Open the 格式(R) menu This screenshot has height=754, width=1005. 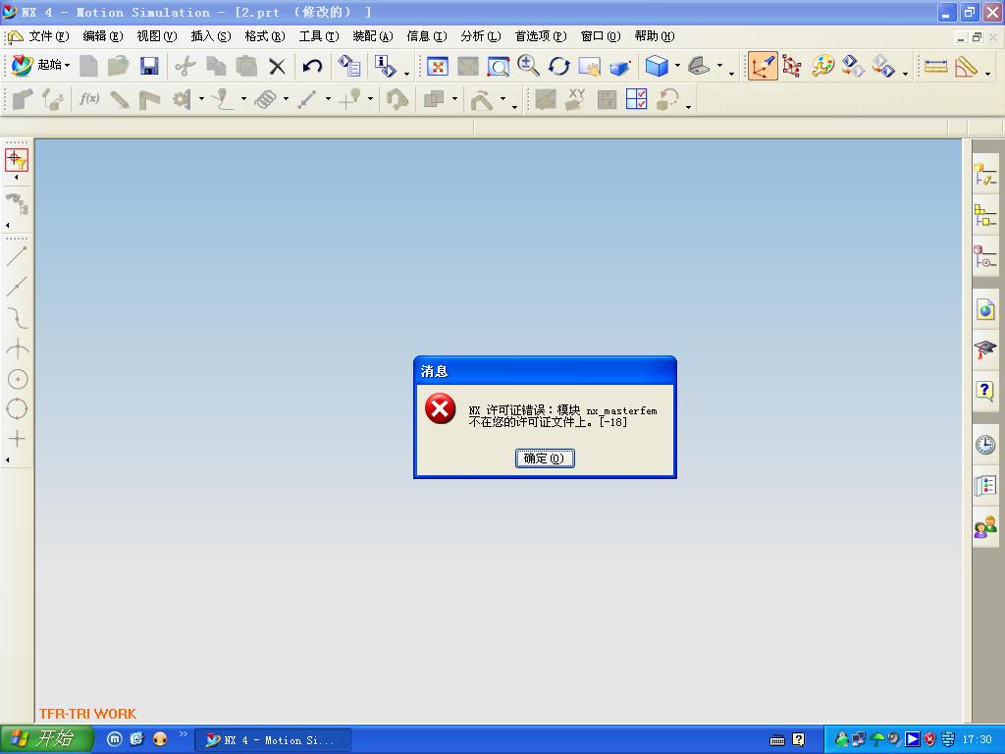[265, 36]
